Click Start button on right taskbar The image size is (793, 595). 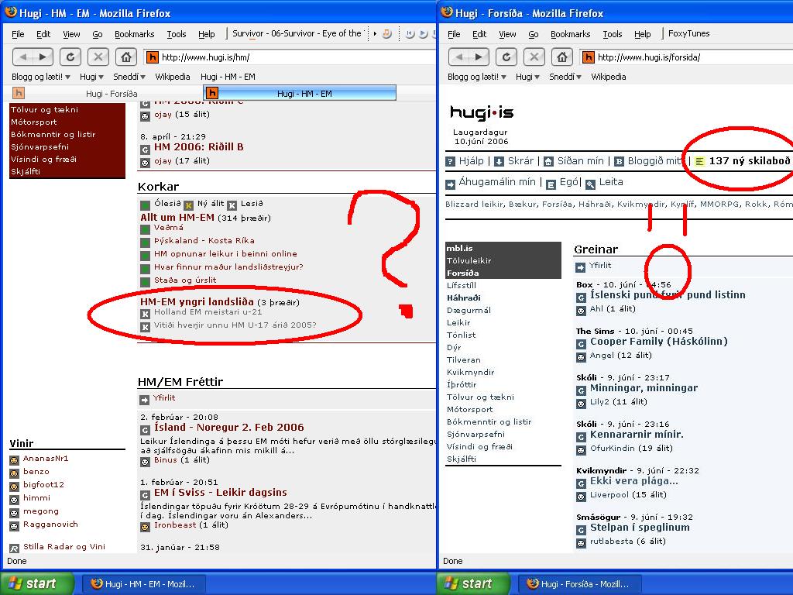473,583
